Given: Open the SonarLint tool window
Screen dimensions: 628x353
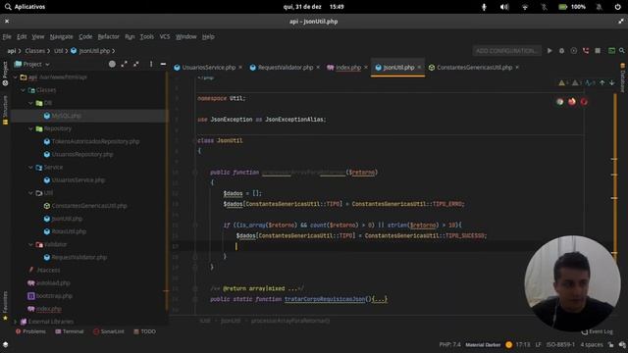Looking at the screenshot, I should (x=109, y=331).
